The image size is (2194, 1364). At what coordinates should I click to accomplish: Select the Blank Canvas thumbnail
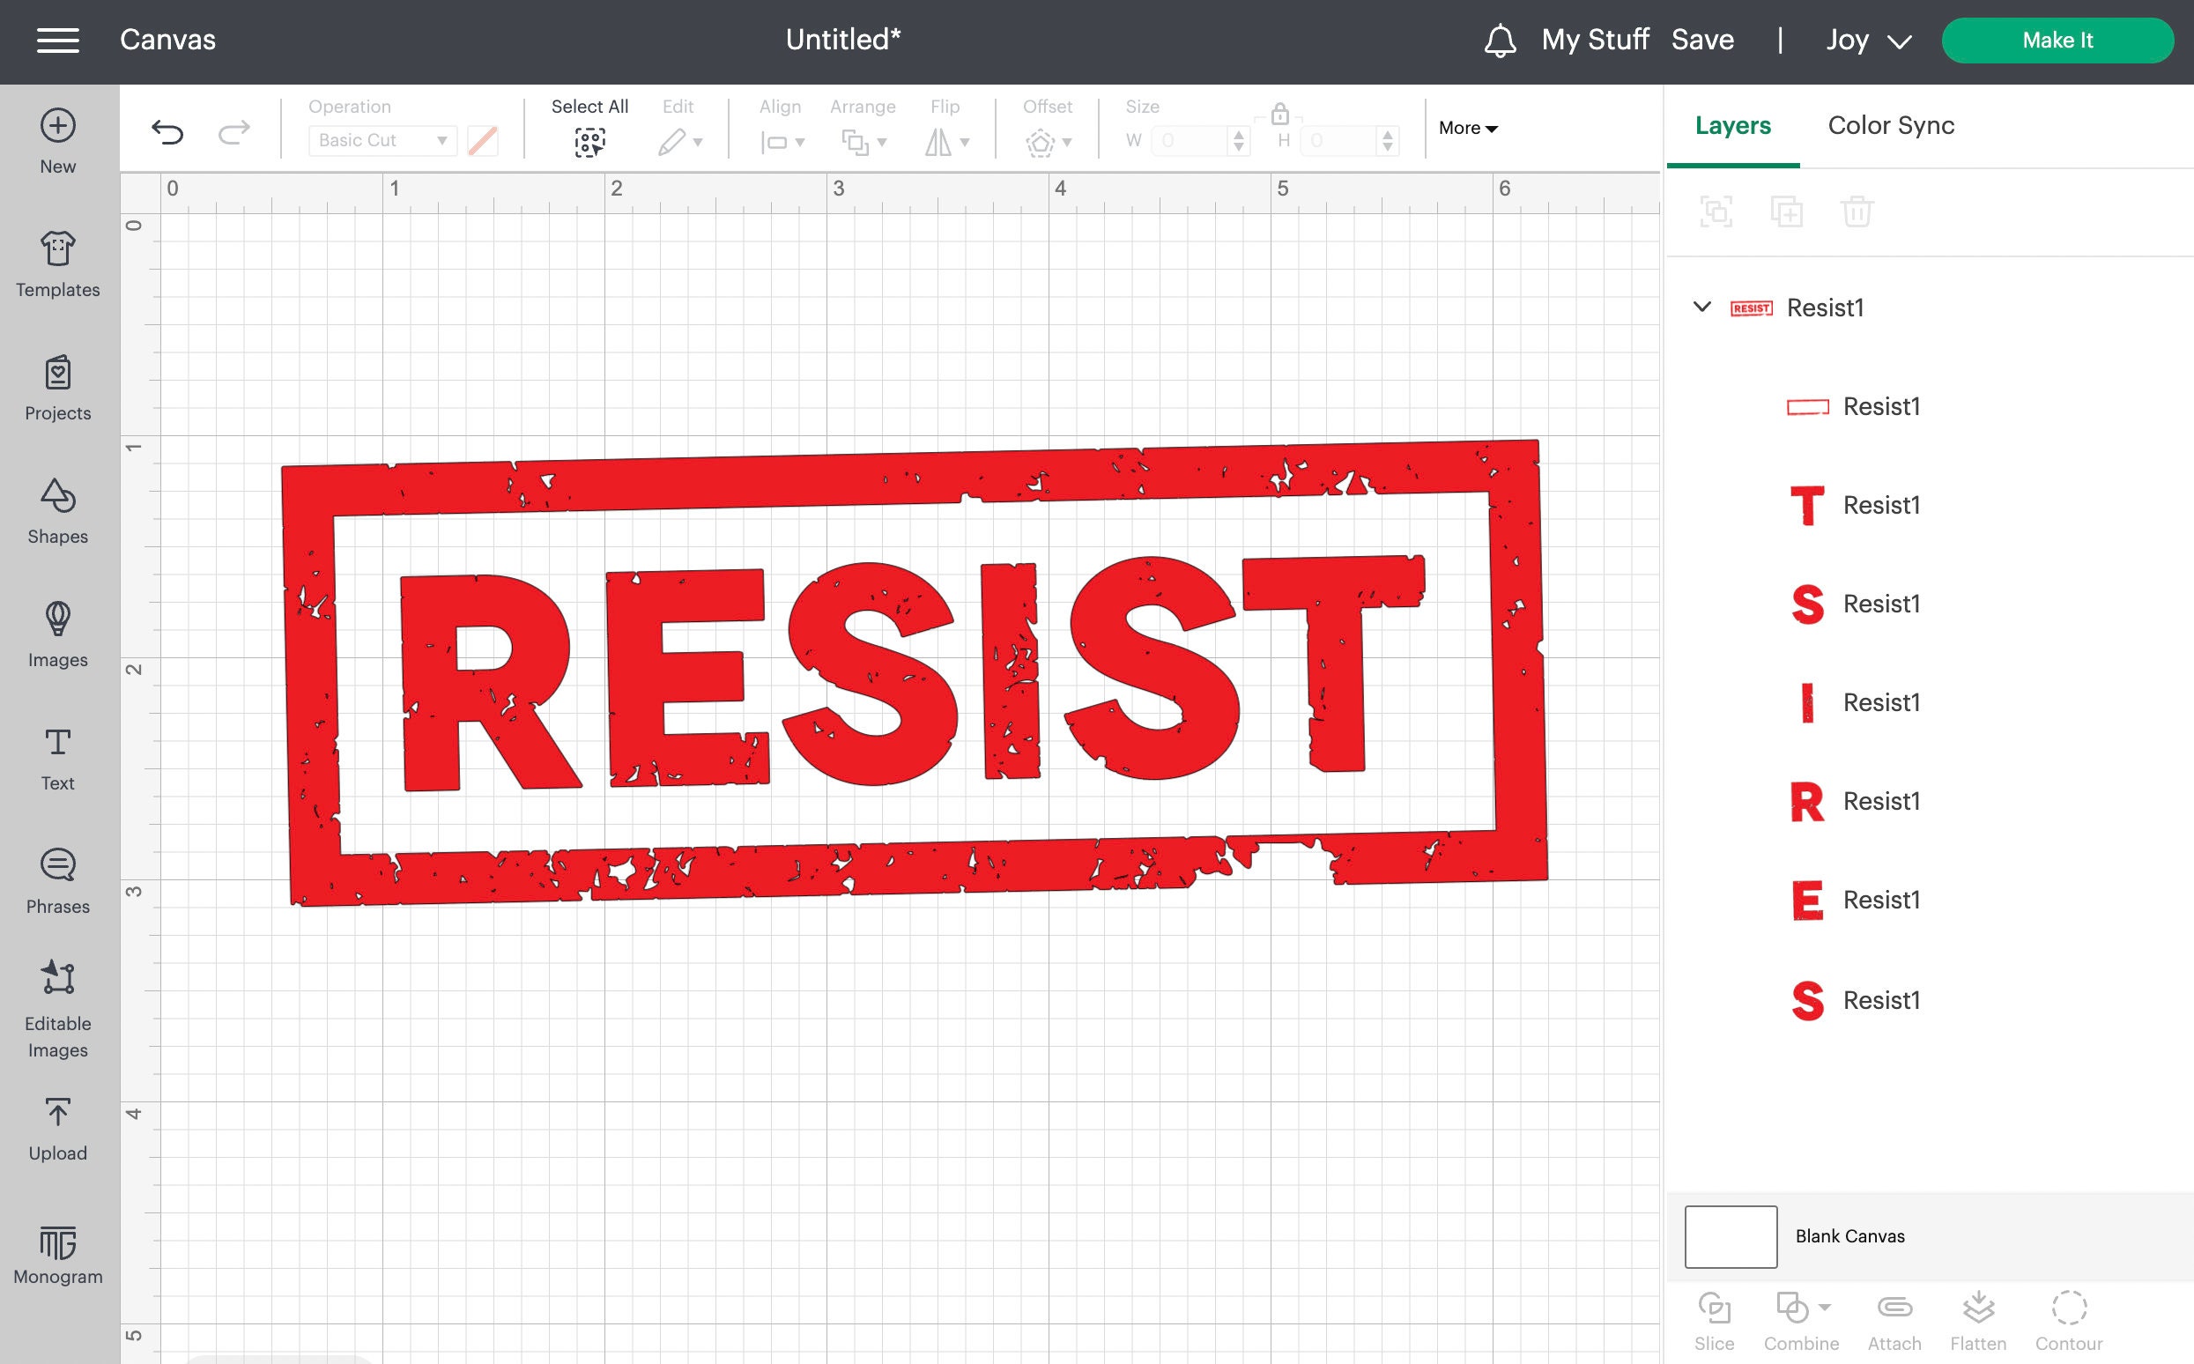click(1730, 1236)
